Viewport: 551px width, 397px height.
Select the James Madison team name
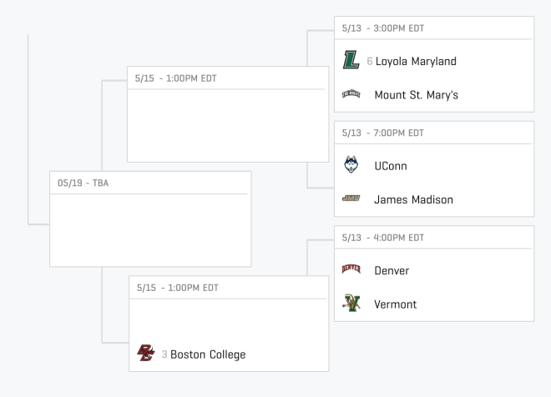(413, 199)
